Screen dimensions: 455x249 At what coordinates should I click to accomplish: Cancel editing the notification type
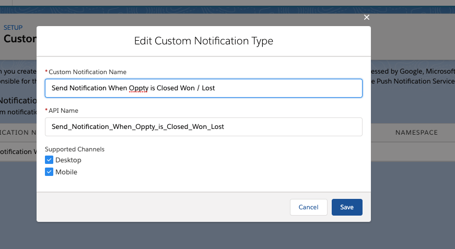(x=308, y=207)
